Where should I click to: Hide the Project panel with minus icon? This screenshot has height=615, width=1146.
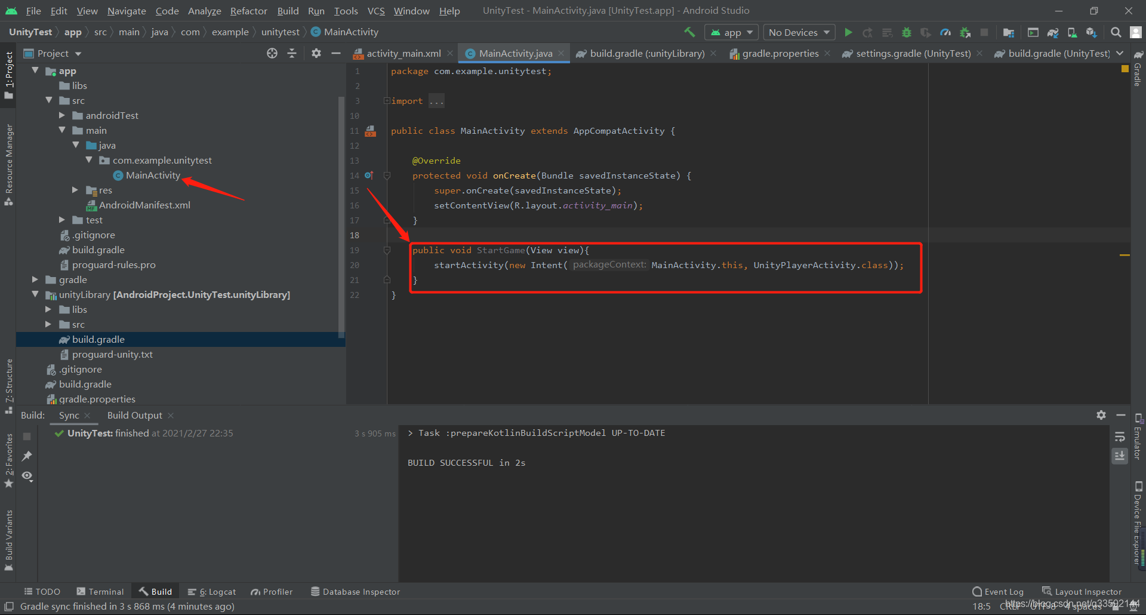click(x=336, y=53)
